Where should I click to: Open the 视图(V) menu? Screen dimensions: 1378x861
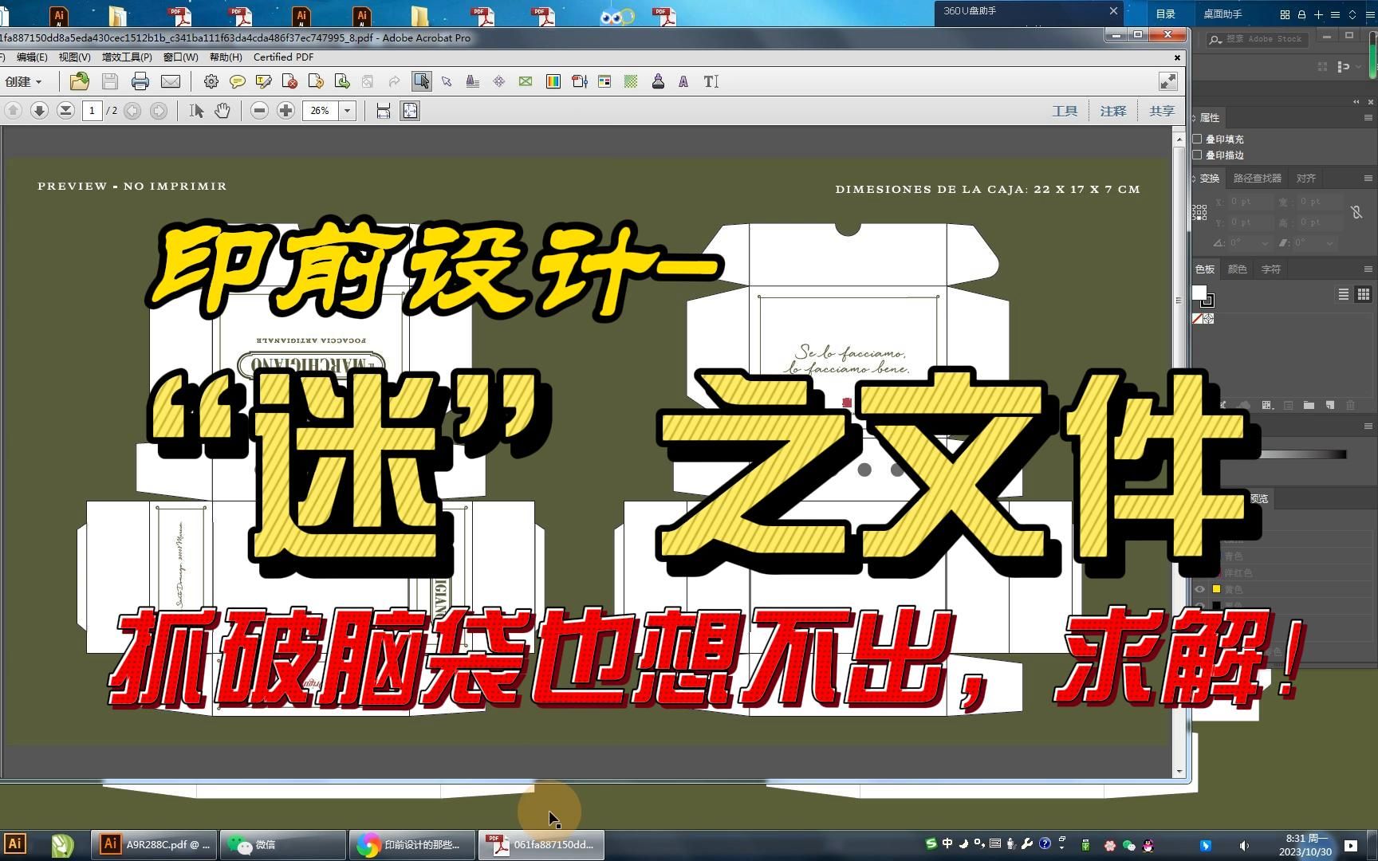(74, 57)
